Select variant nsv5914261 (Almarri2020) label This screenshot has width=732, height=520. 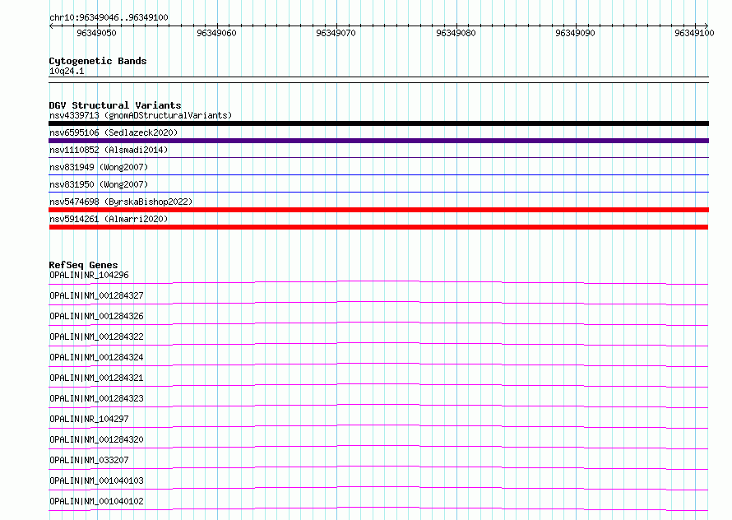tap(109, 219)
